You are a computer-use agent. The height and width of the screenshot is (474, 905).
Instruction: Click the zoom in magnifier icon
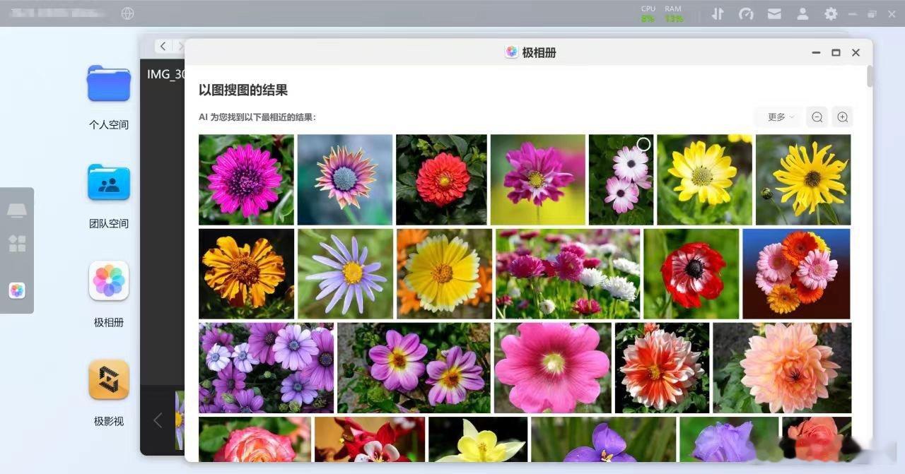[843, 117]
